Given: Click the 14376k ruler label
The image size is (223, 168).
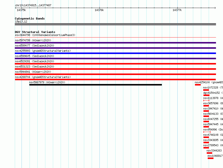Looking at the screenshot, I should 99,10.
